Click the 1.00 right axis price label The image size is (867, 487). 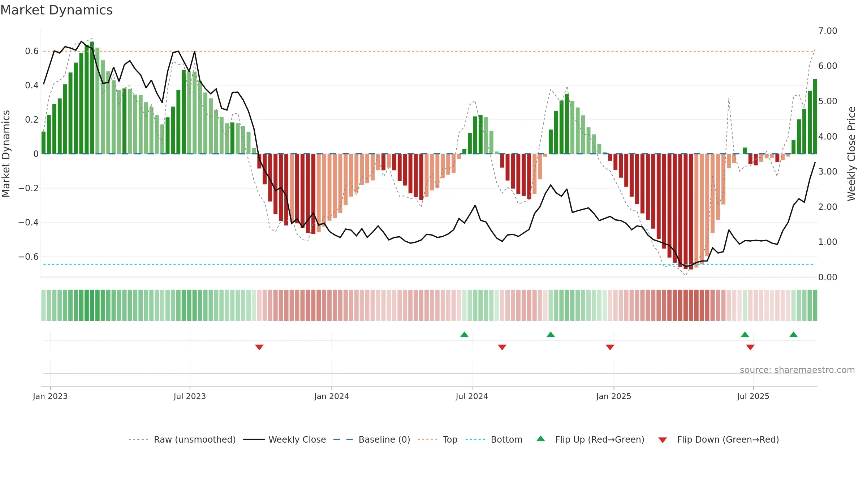[828, 242]
